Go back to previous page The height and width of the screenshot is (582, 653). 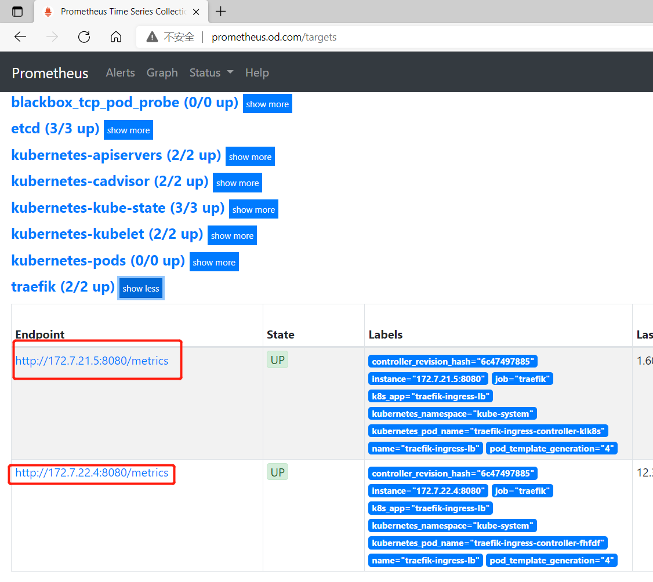point(20,37)
